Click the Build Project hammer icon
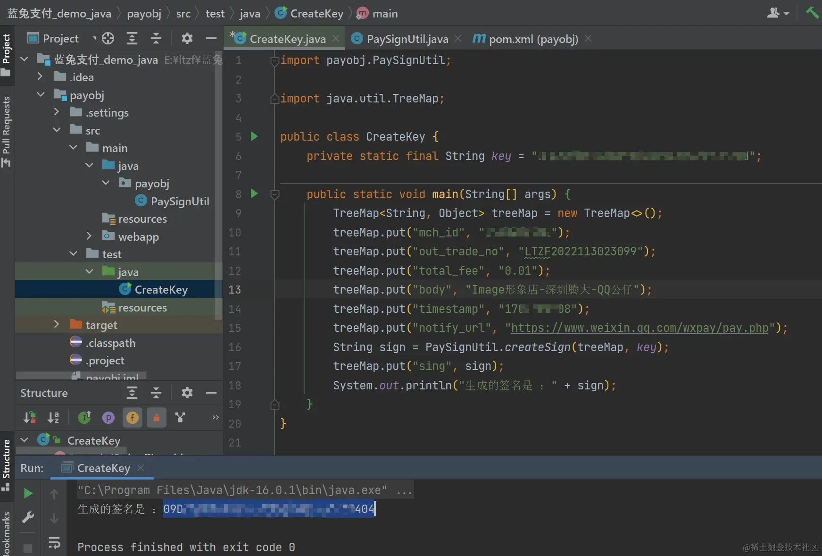 (813, 13)
